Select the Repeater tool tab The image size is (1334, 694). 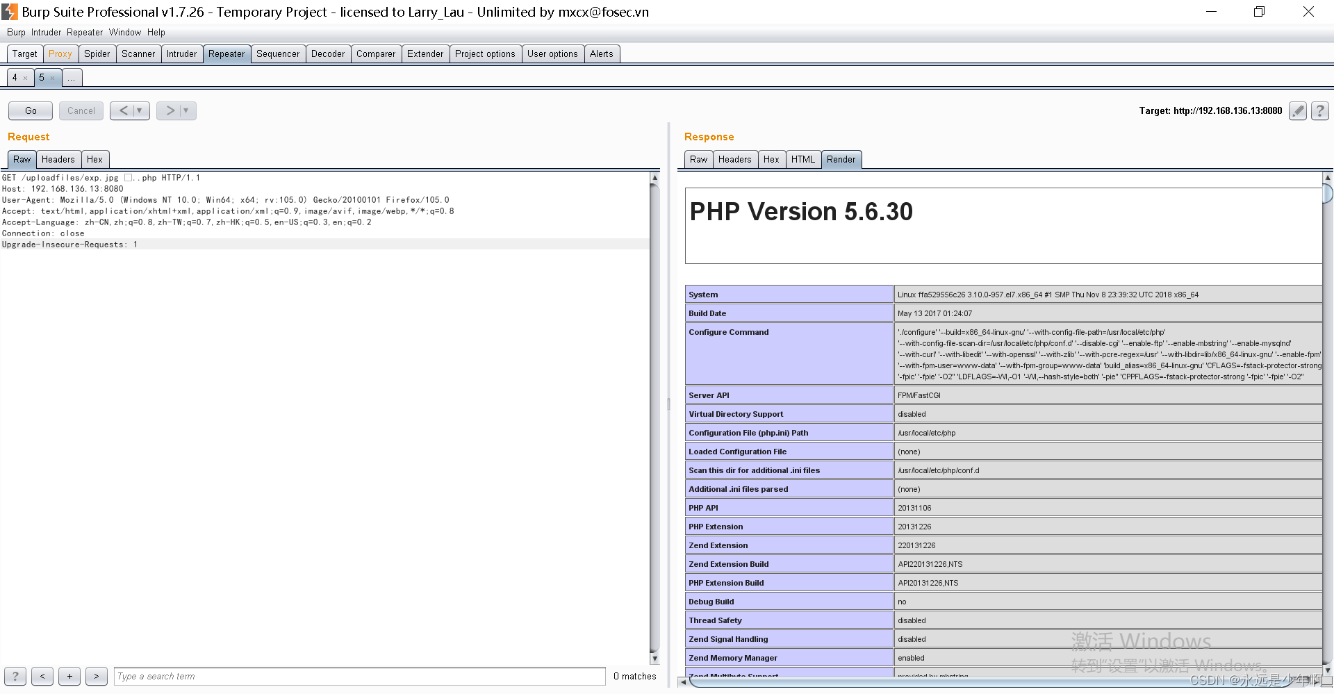[227, 53]
